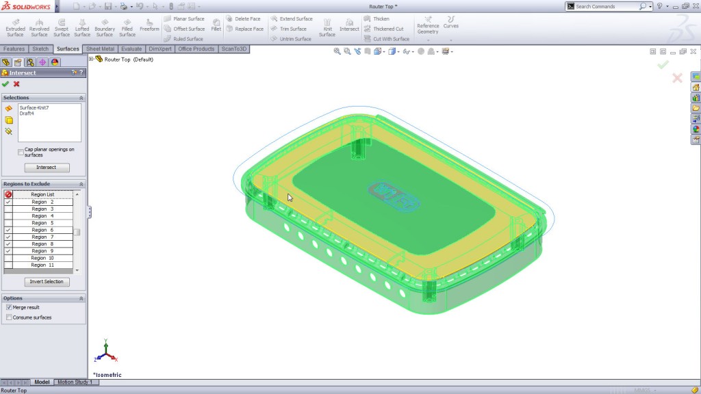Click the Zoom to Area icon
The image size is (701, 394).
coord(347,51)
